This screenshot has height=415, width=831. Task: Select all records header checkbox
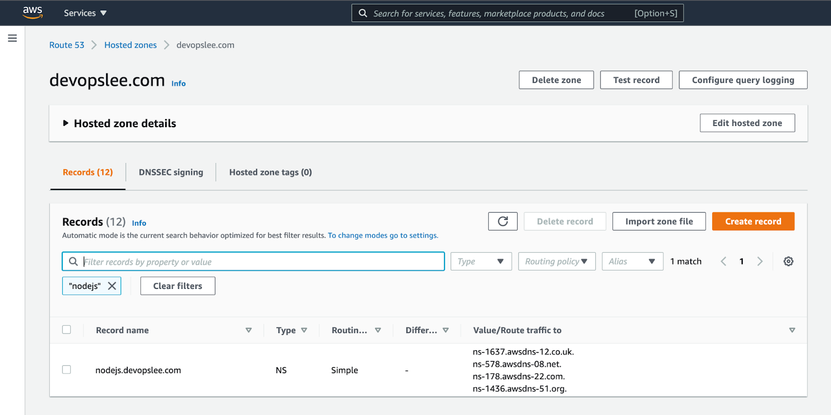coord(66,330)
